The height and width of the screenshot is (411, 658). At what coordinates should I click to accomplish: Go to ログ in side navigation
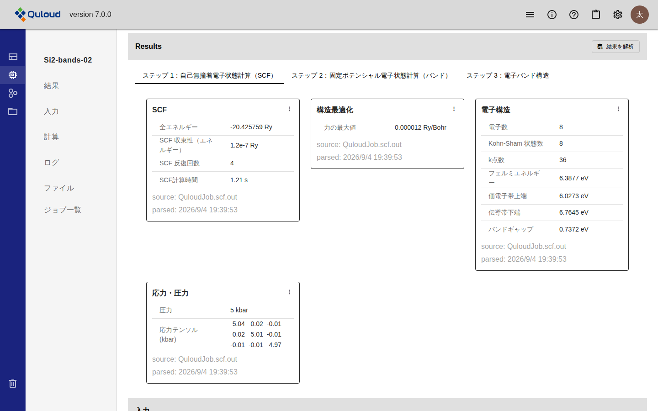52,163
